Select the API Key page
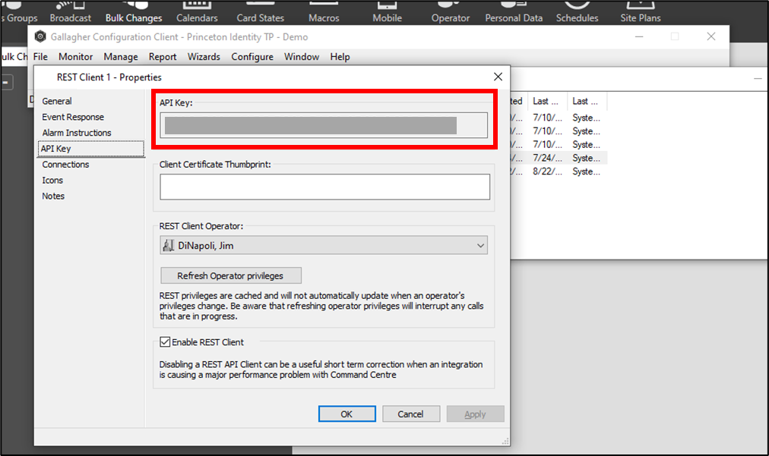Screen dimensions: 769x456 [x=90, y=149]
